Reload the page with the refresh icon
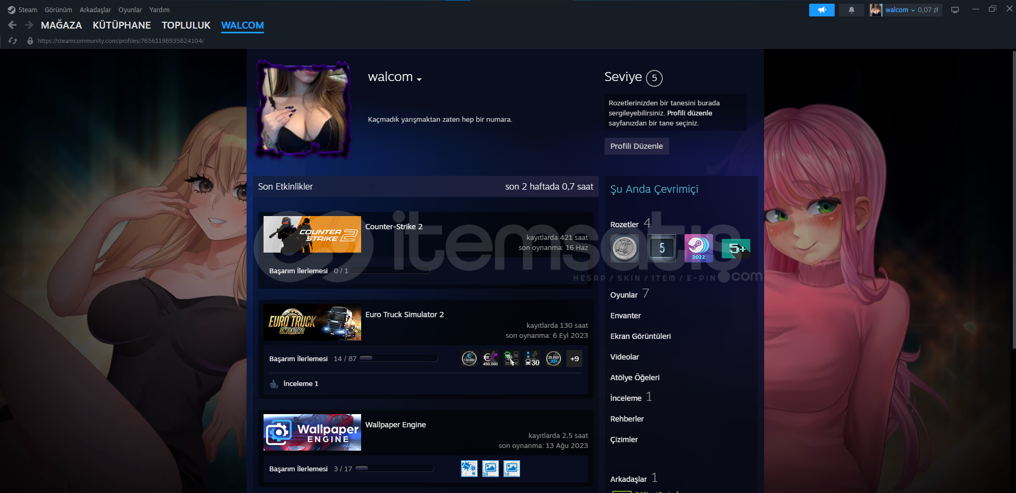Viewport: 1016px width, 493px height. pos(13,41)
